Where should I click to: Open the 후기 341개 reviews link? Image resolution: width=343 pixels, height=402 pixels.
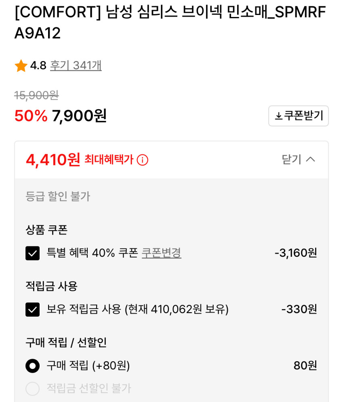pyautogui.click(x=76, y=66)
